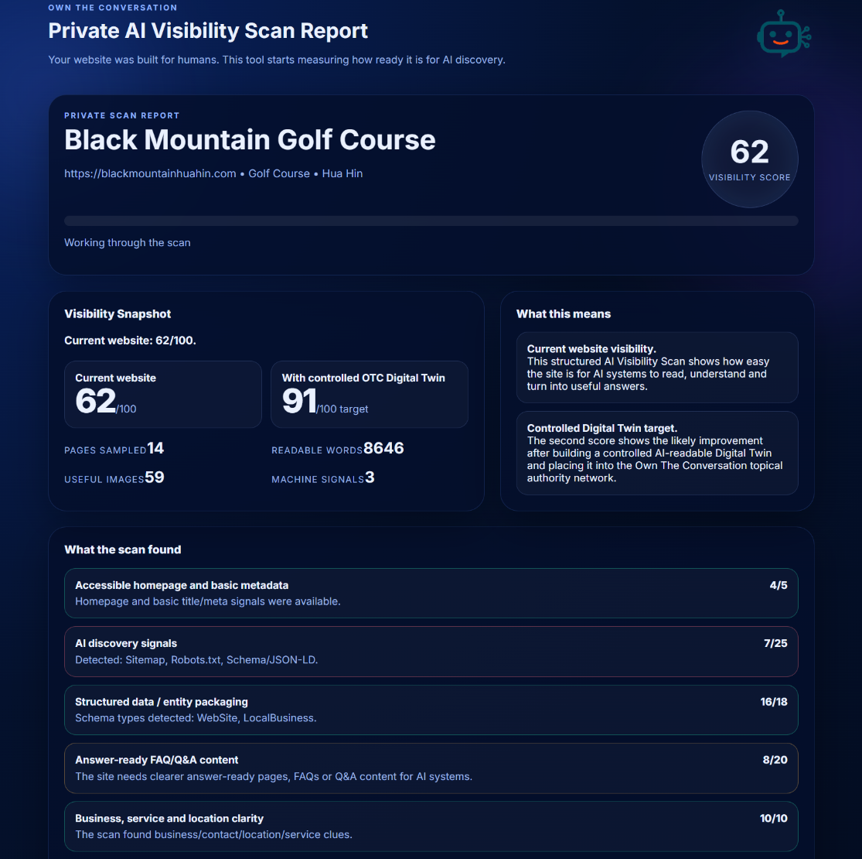Click the scan progress bar
This screenshot has width=862, height=859.
431,221
